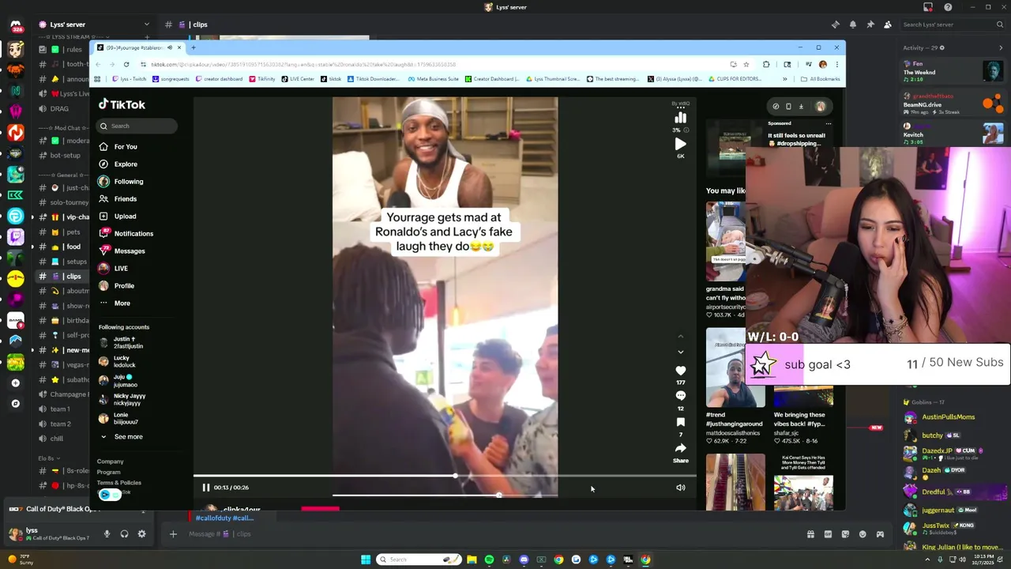Open Spotify from taskbar
Viewport: 1011px width, 569px height.
pos(489,560)
